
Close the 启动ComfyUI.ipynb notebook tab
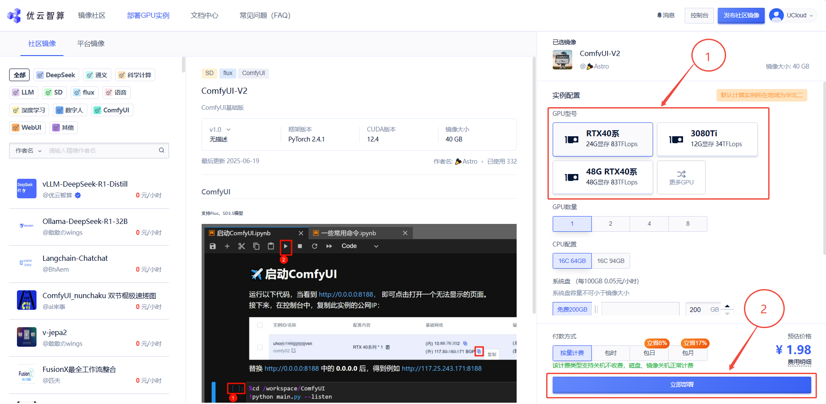[x=301, y=233]
